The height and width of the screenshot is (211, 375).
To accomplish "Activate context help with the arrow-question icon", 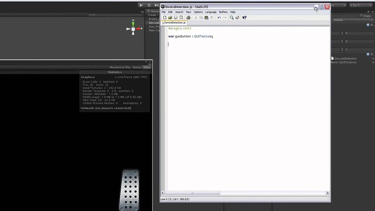I will pos(244,17).
